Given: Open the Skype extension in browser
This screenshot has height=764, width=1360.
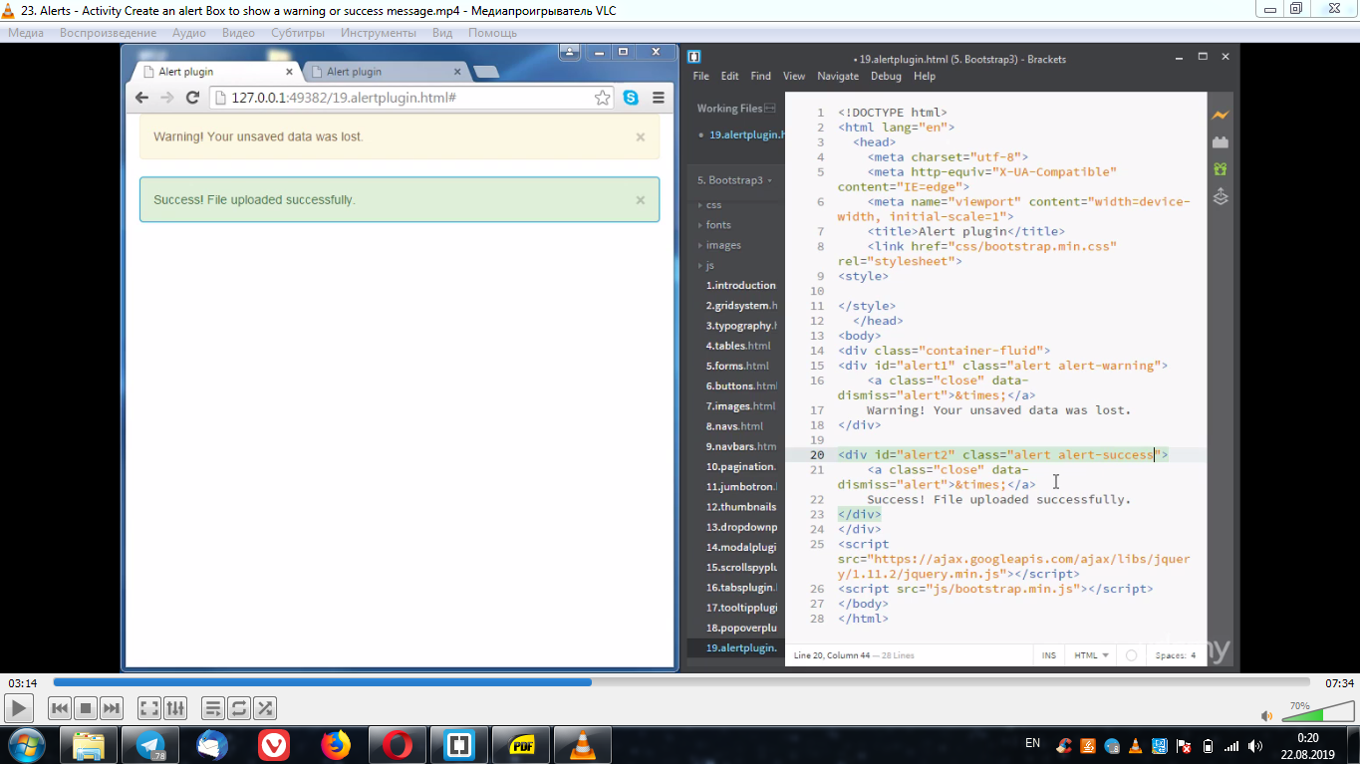Looking at the screenshot, I should click(631, 98).
